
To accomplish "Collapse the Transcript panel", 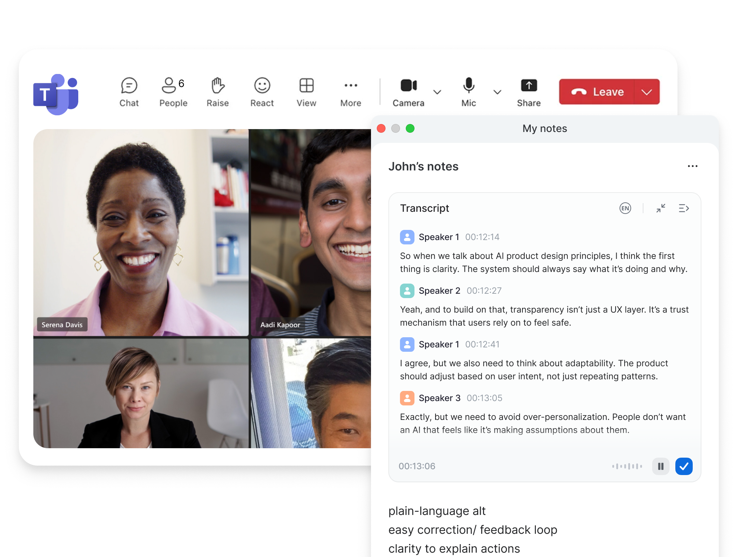I will tap(661, 208).
